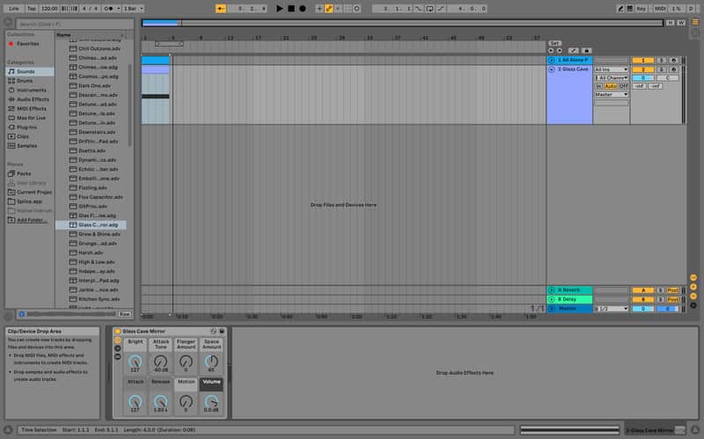Adjust the Space Amount macro knob
The height and width of the screenshot is (439, 704).
pos(211,361)
